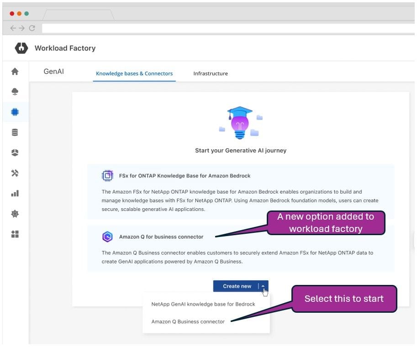Switch to Knowledge bases & Connectors tab

pos(134,74)
